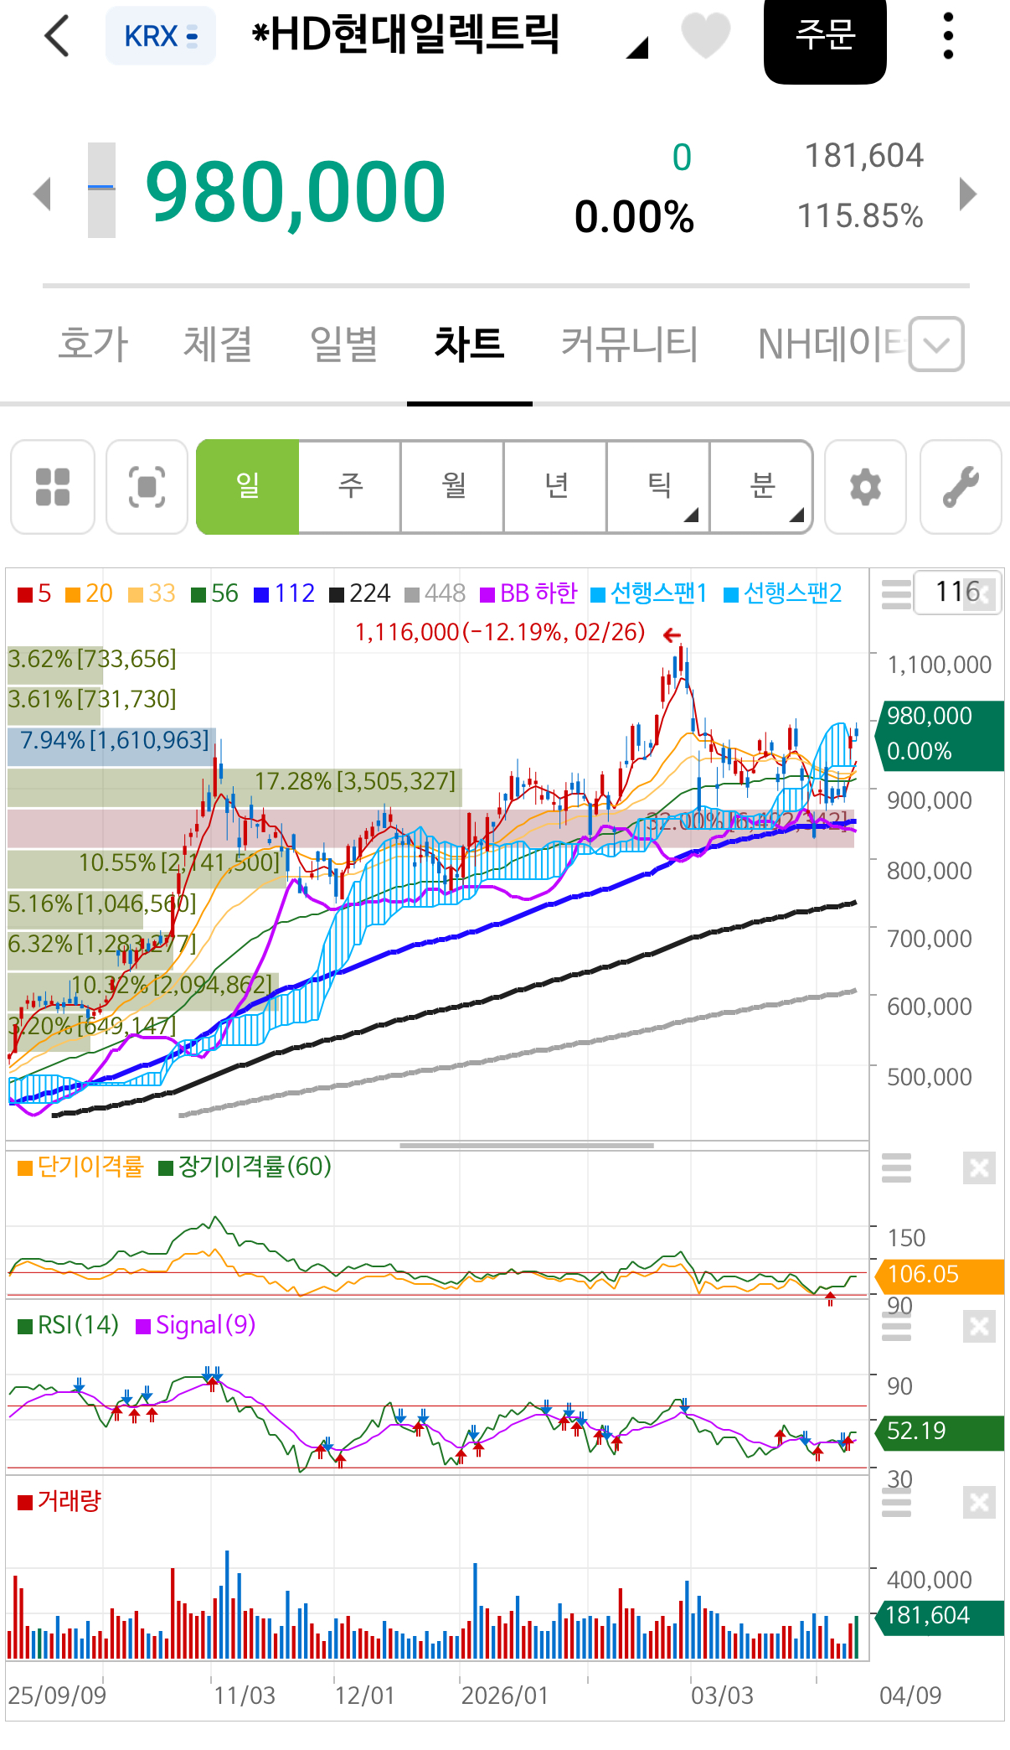Tap the 선행스팬2 legend entry
Viewport: 1010px width, 1750px height.
(x=782, y=593)
